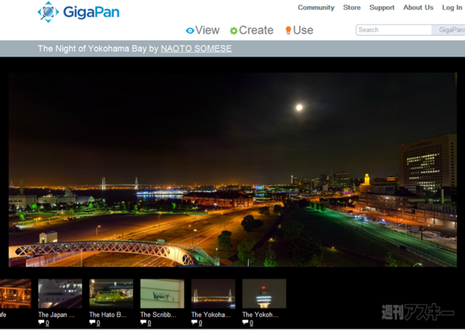This screenshot has height=331, width=465.
Task: Click the blue eye View icon
Action: 190,30
